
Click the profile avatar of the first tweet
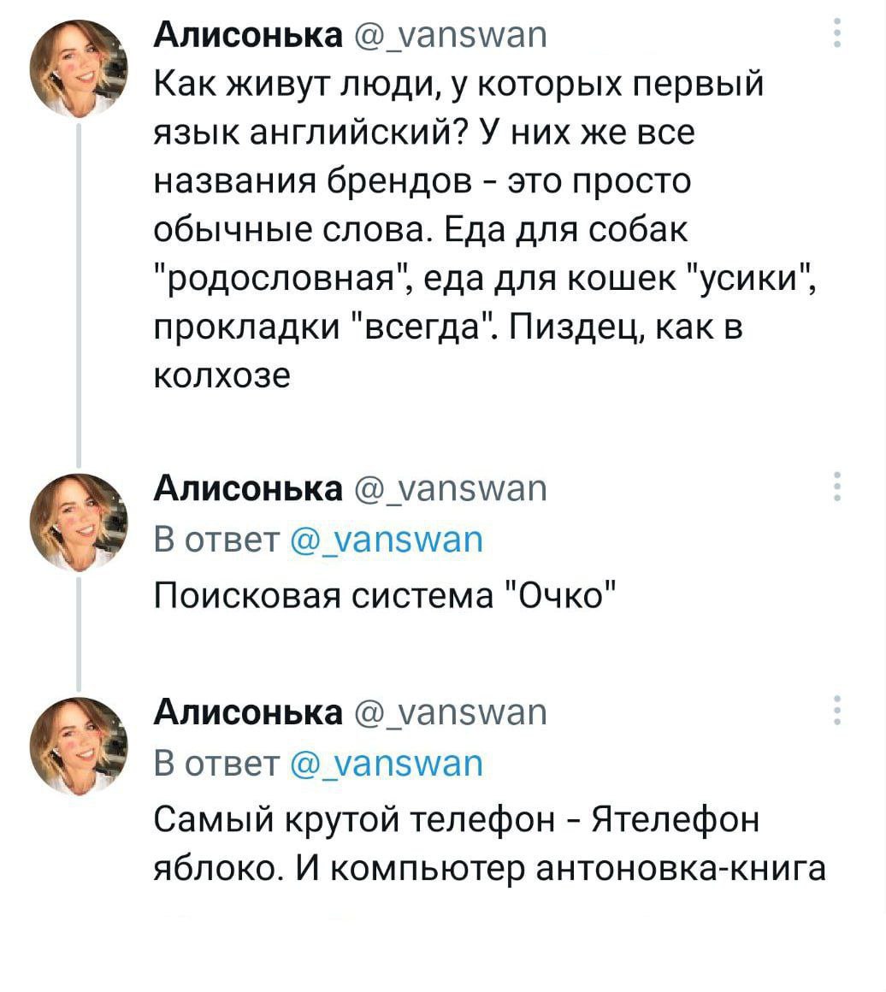[79, 68]
